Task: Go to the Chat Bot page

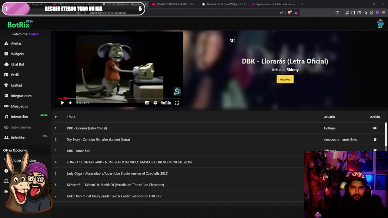Action: (17, 64)
